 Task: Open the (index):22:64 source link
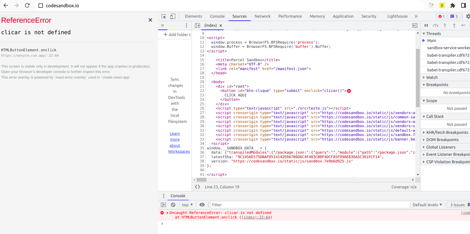[x=256, y=217]
